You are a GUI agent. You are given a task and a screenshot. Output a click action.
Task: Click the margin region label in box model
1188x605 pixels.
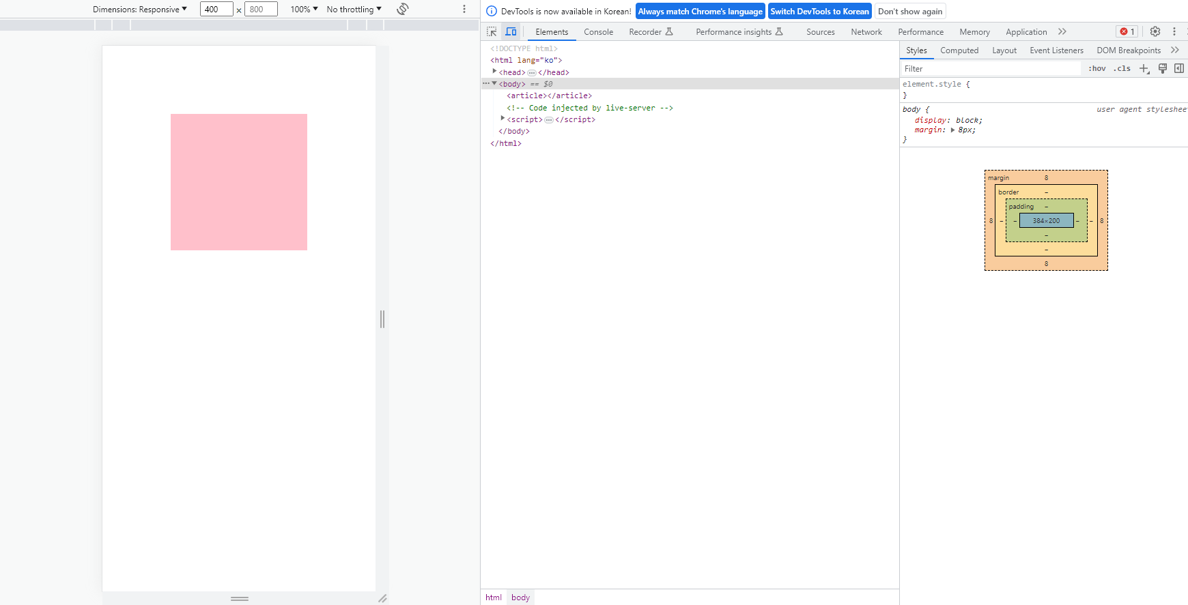click(998, 177)
